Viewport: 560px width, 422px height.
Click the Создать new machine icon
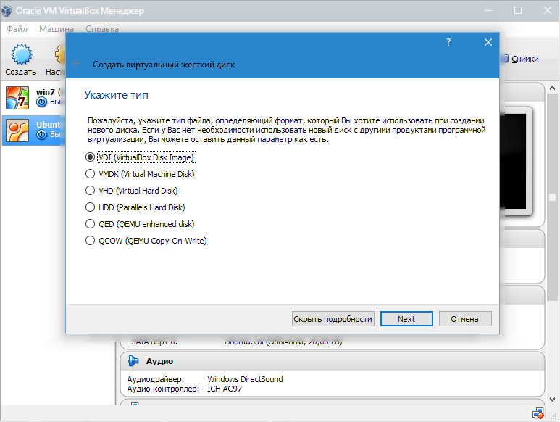pyautogui.click(x=20, y=56)
